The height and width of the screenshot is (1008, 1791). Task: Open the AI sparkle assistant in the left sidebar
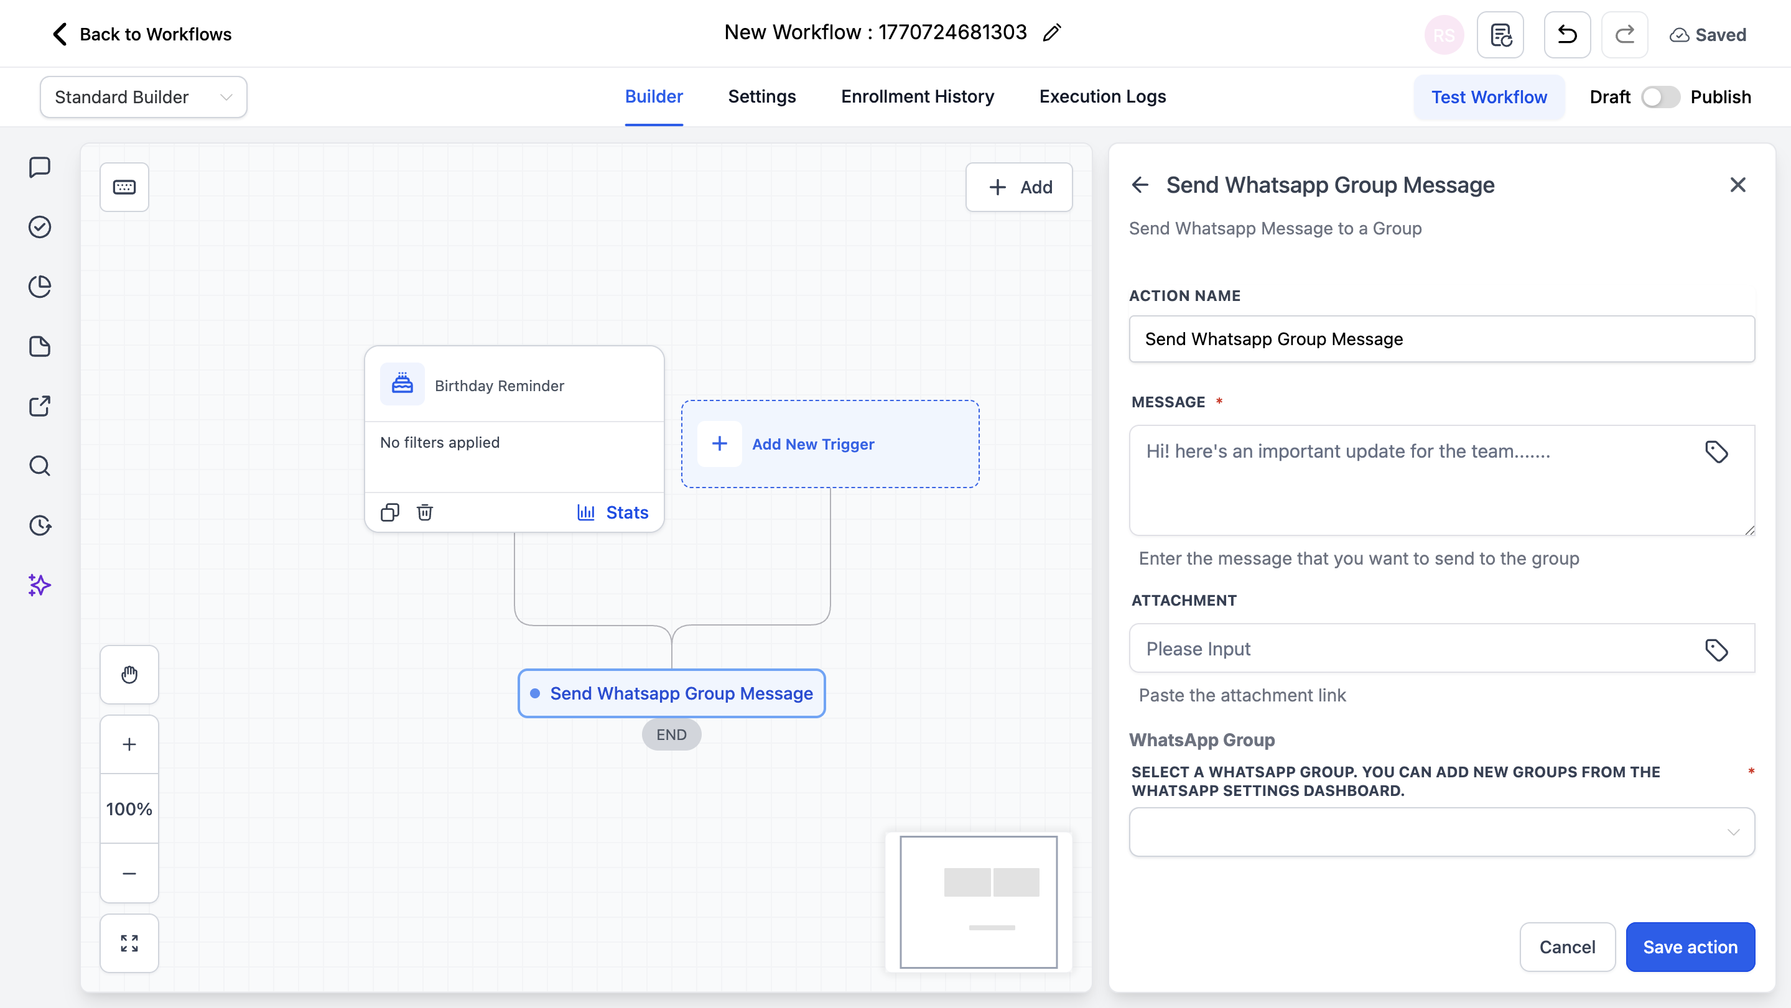click(40, 585)
